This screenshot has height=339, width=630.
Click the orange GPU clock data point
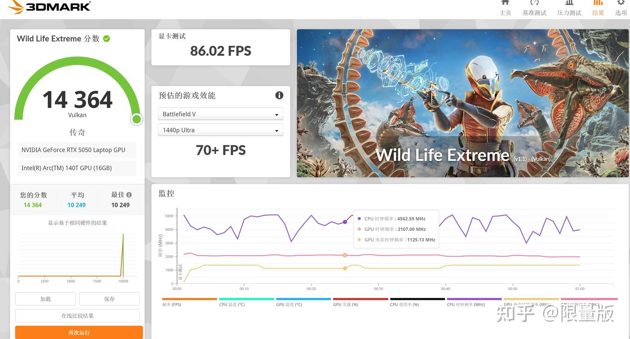345,255
